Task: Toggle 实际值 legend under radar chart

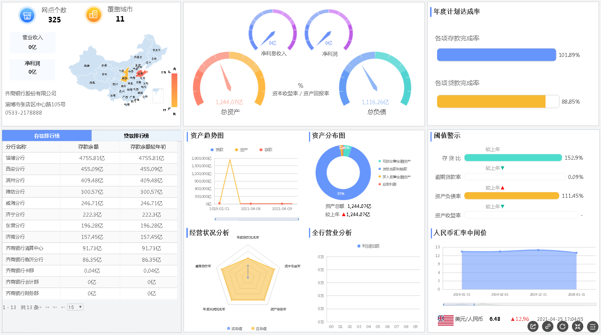Action: tap(235, 329)
